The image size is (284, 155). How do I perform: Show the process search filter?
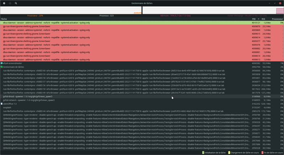point(16,3)
